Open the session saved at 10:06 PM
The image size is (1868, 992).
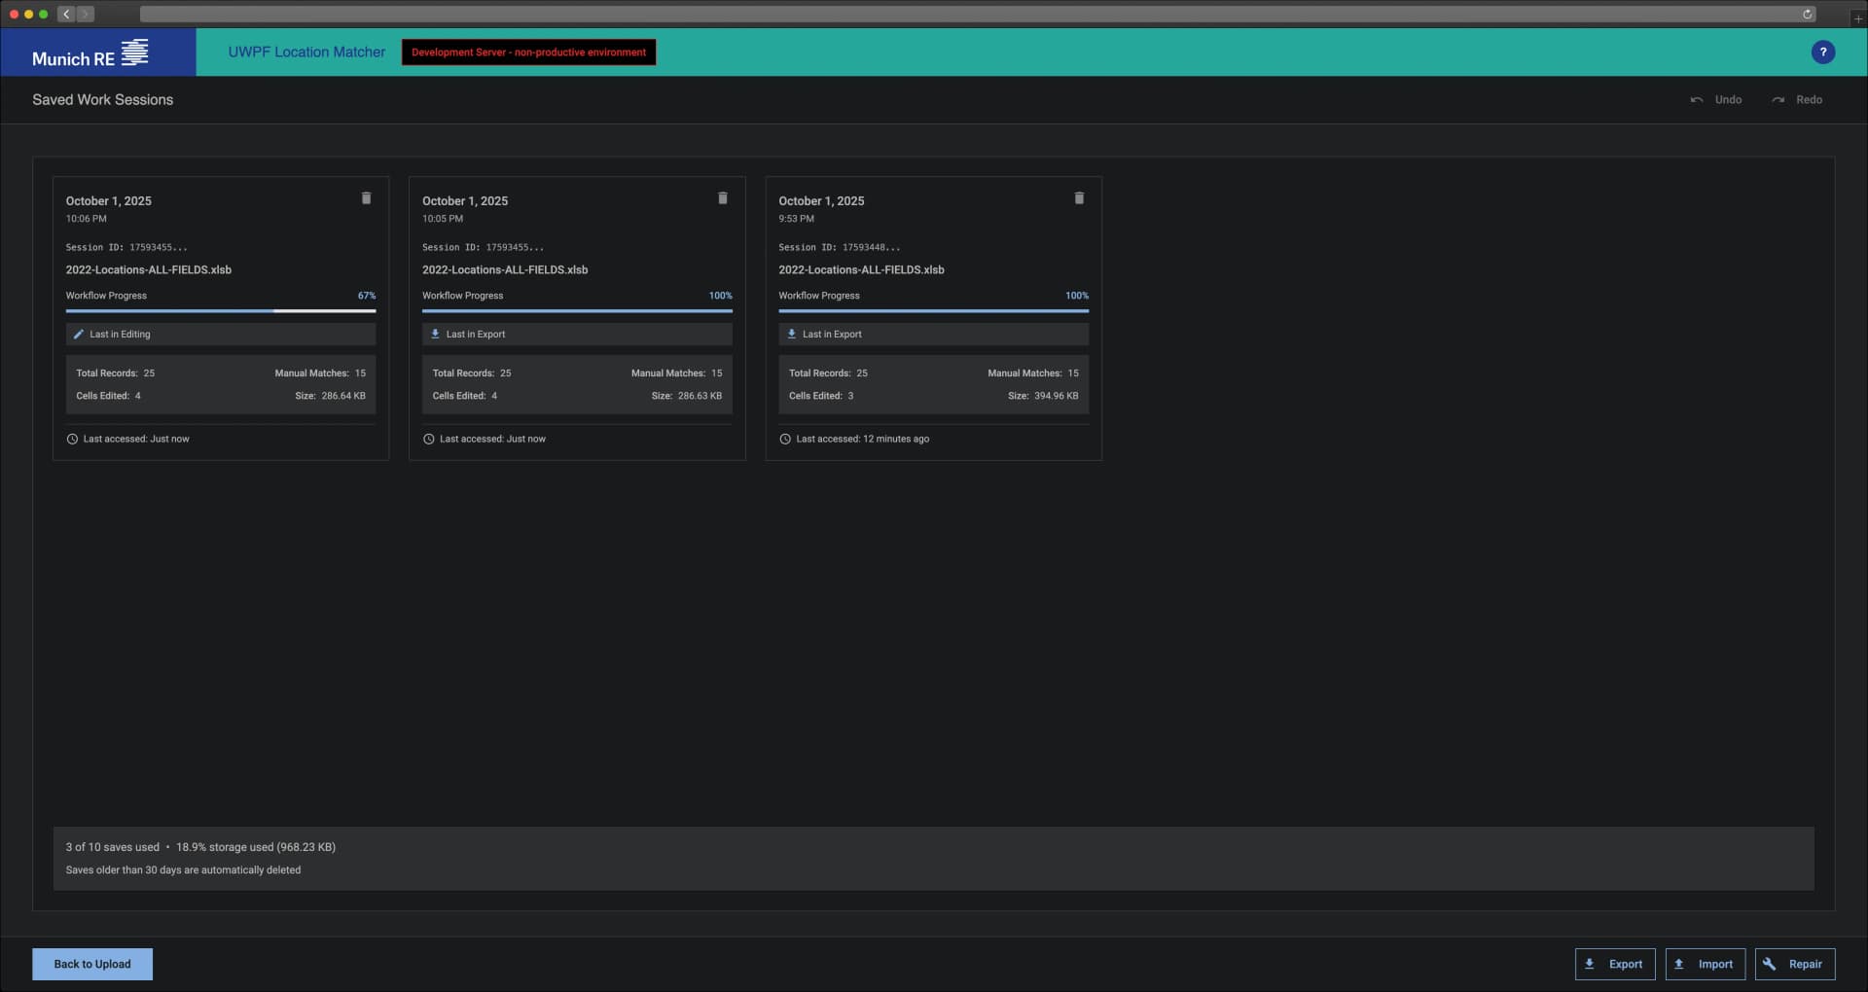click(x=221, y=318)
